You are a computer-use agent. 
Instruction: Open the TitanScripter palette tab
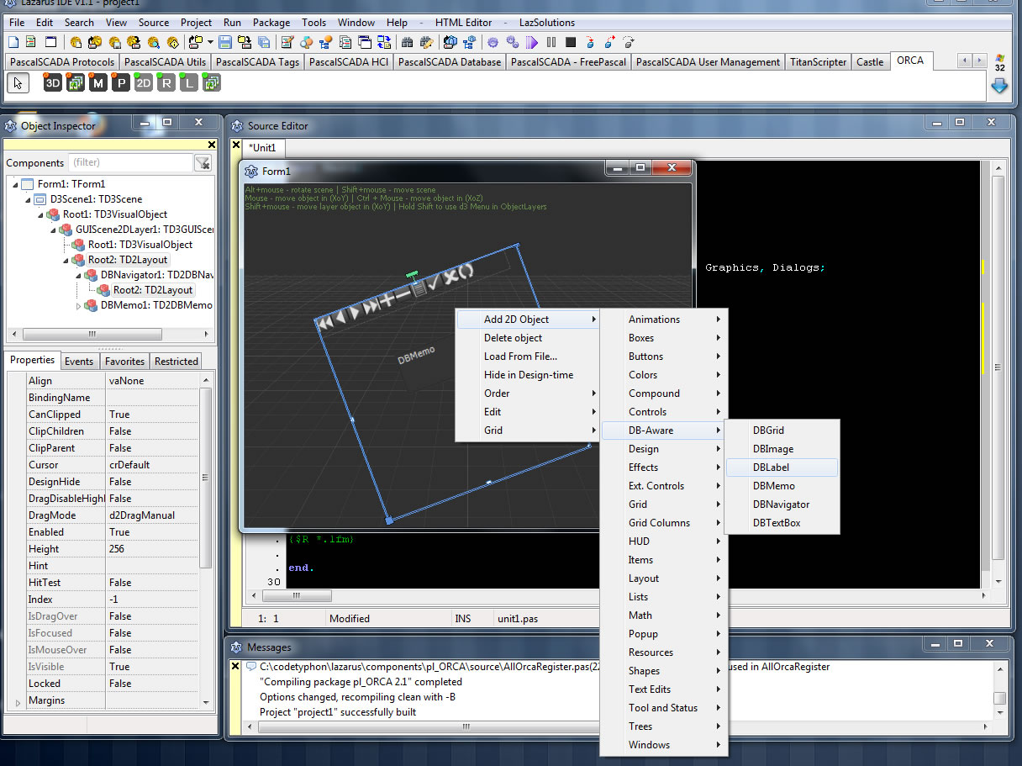818,62
